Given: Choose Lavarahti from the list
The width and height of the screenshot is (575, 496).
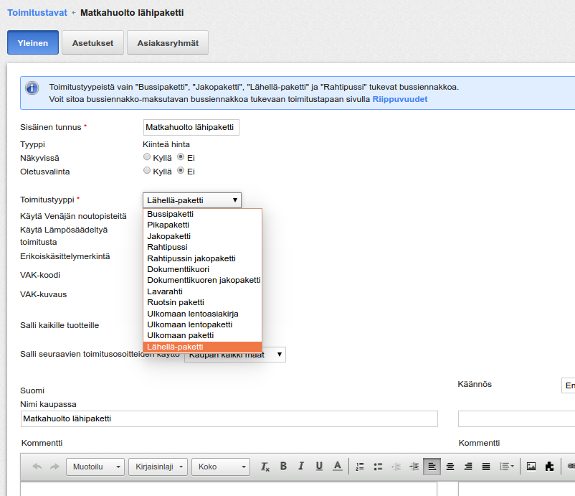Looking at the screenshot, I should tap(202, 291).
